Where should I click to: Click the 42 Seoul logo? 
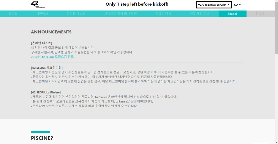click(x=38, y=5)
